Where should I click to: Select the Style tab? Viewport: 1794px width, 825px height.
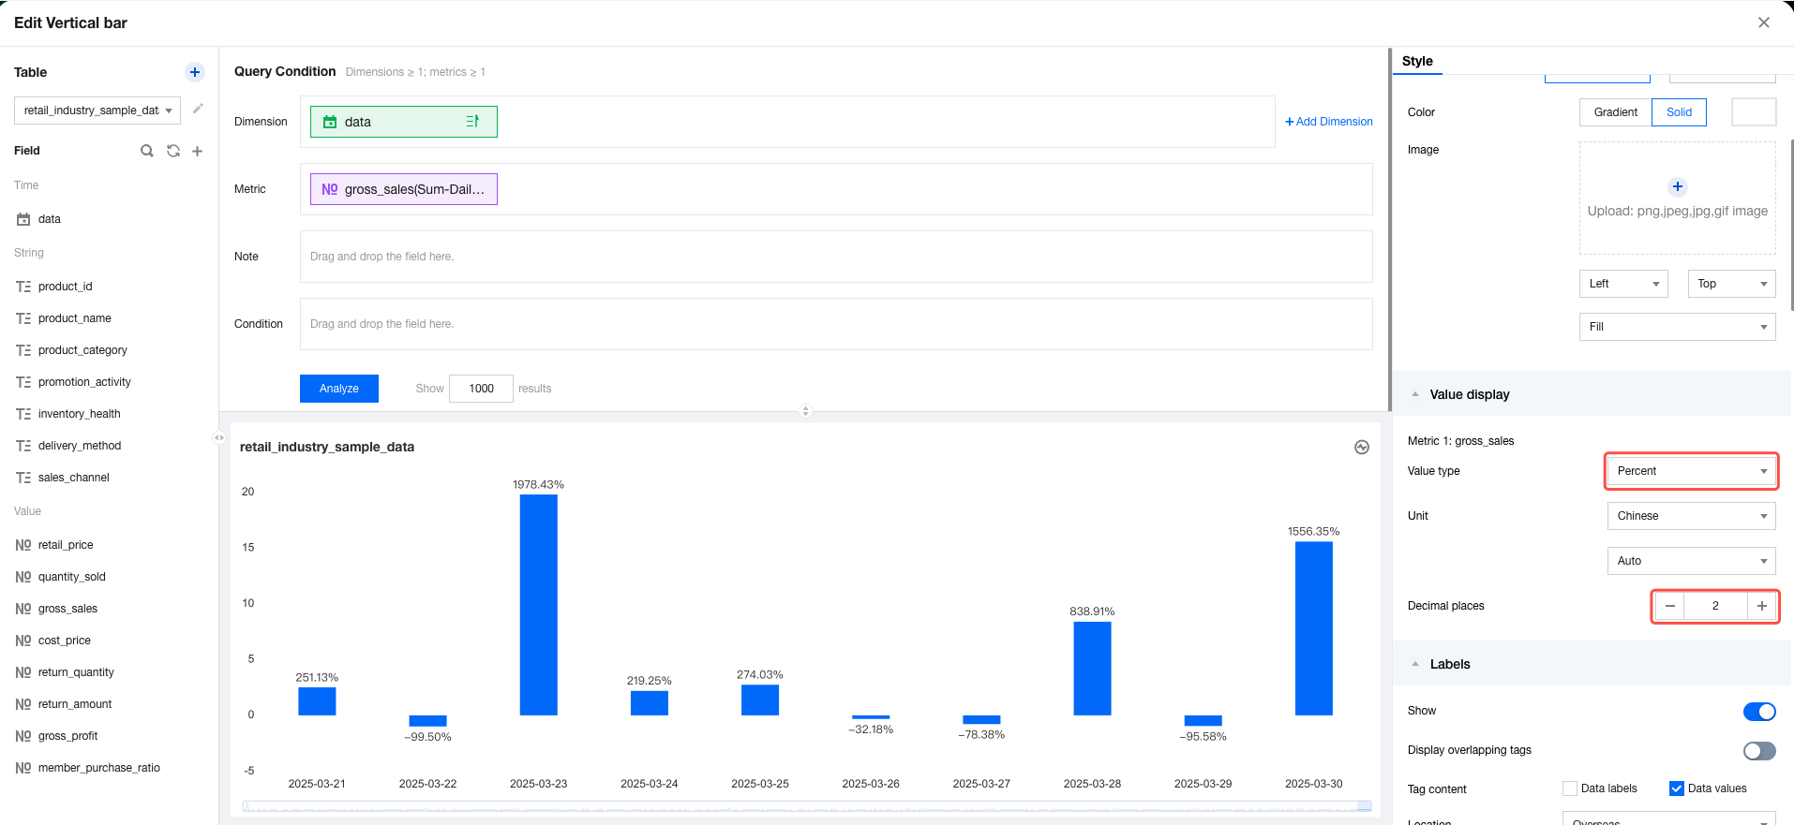pyautogui.click(x=1417, y=61)
